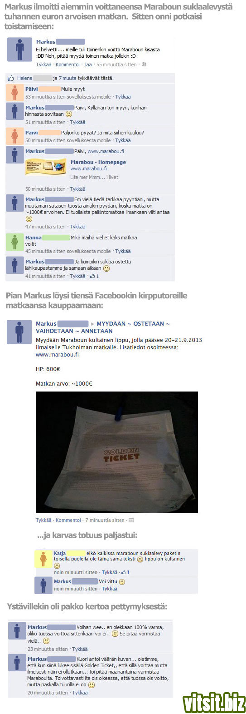Click Markus's avatar on the top post
The width and height of the screenshot is (246, 714).
19,50
